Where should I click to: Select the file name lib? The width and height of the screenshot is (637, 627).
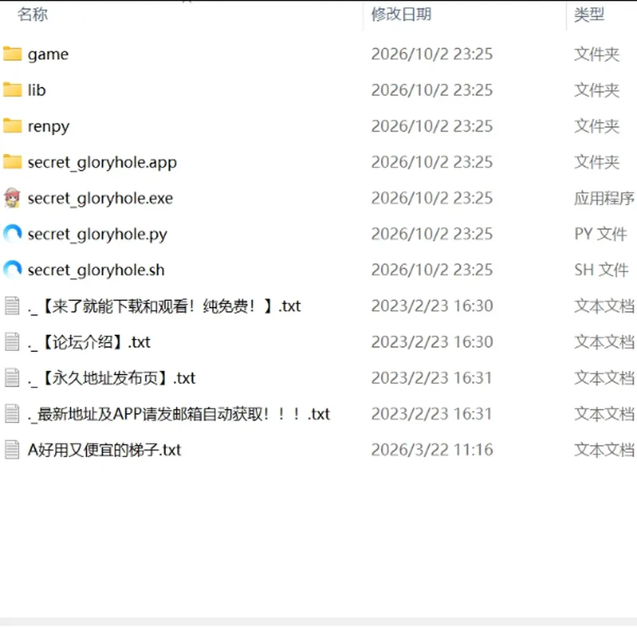[x=36, y=90]
